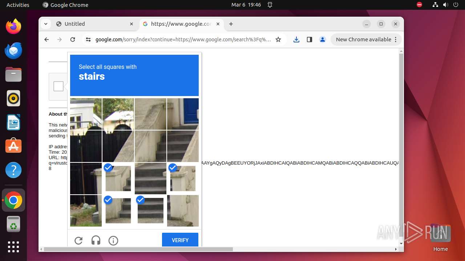This screenshot has width=465, height=261.
Task: Close the google.com tab
Action: click(218, 24)
